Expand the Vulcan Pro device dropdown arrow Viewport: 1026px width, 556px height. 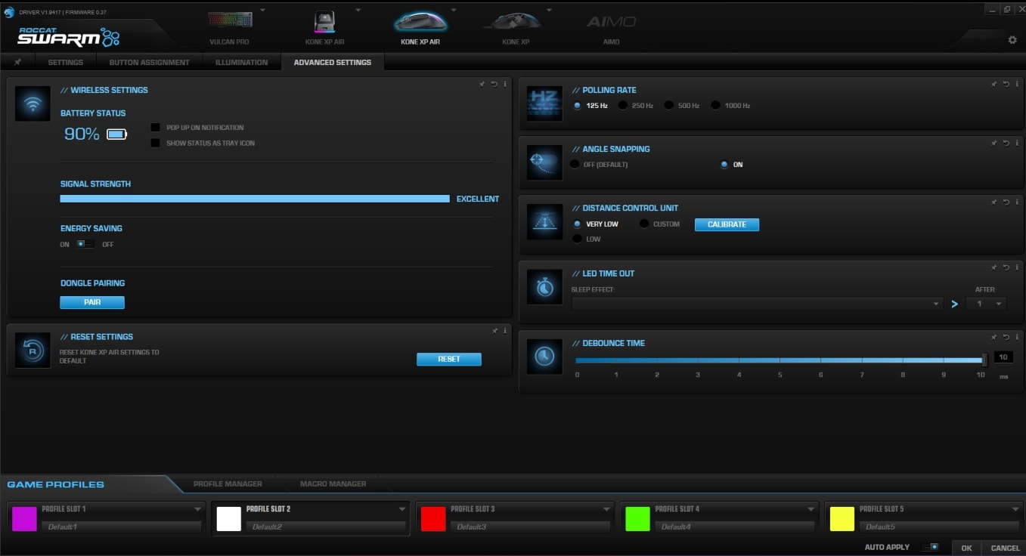[x=262, y=10]
